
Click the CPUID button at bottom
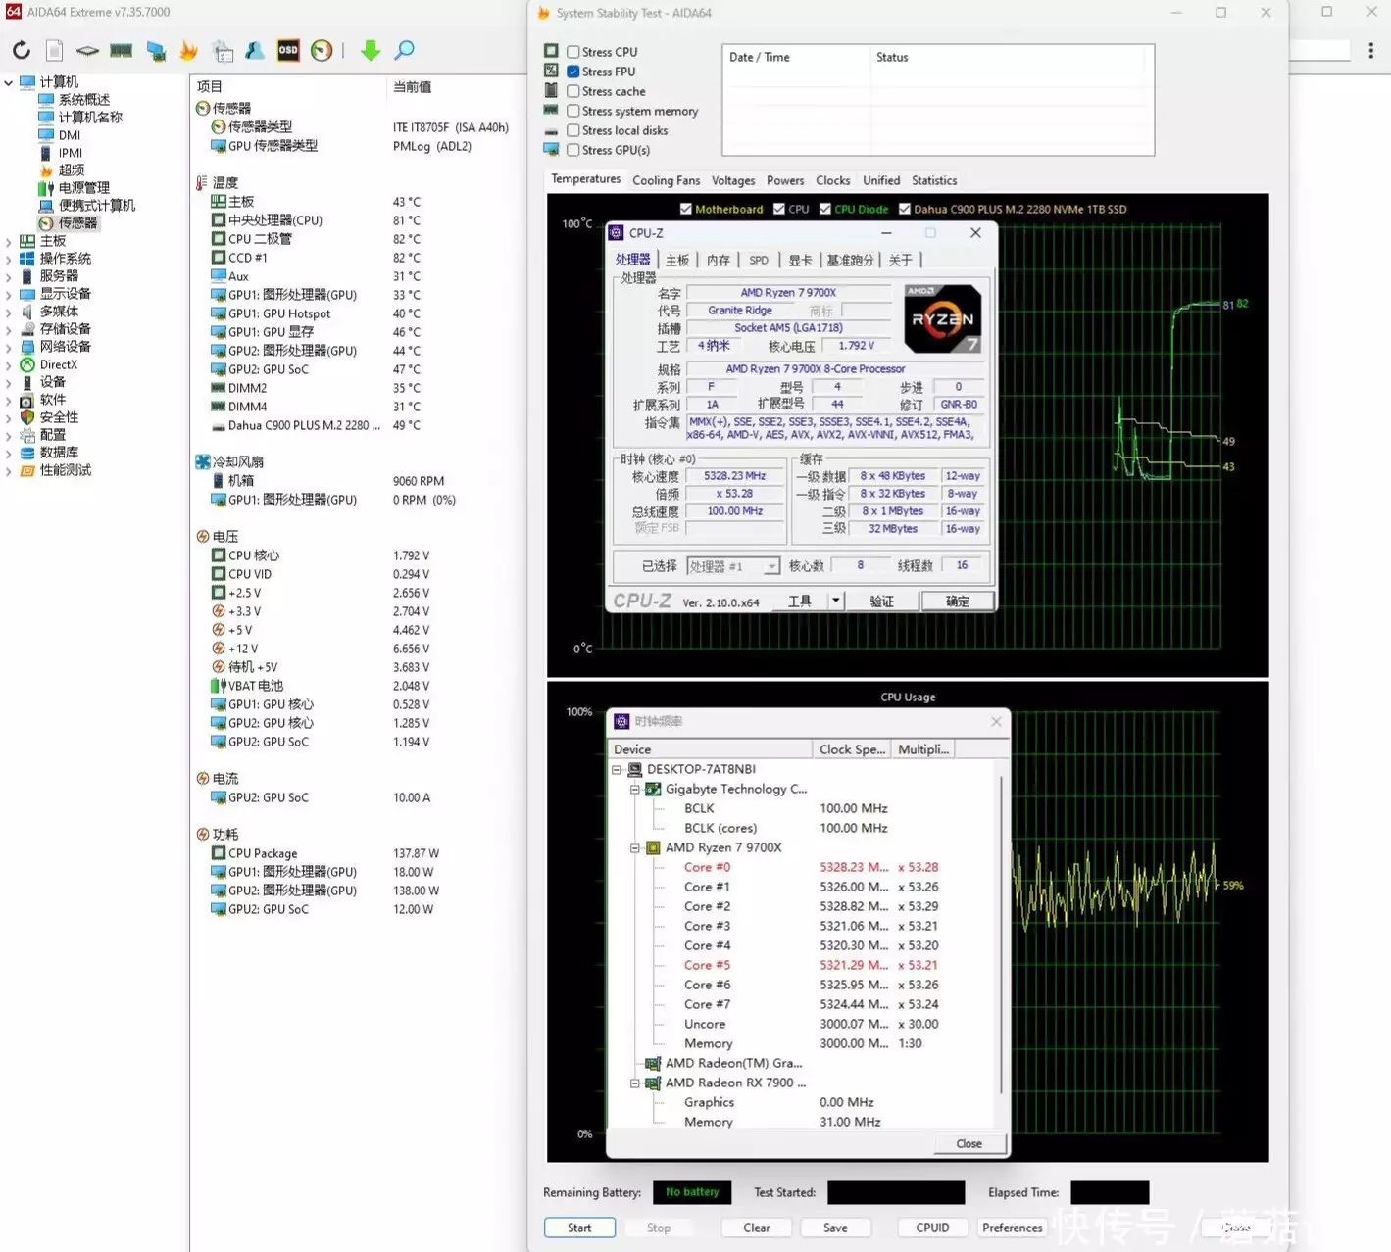click(932, 1228)
